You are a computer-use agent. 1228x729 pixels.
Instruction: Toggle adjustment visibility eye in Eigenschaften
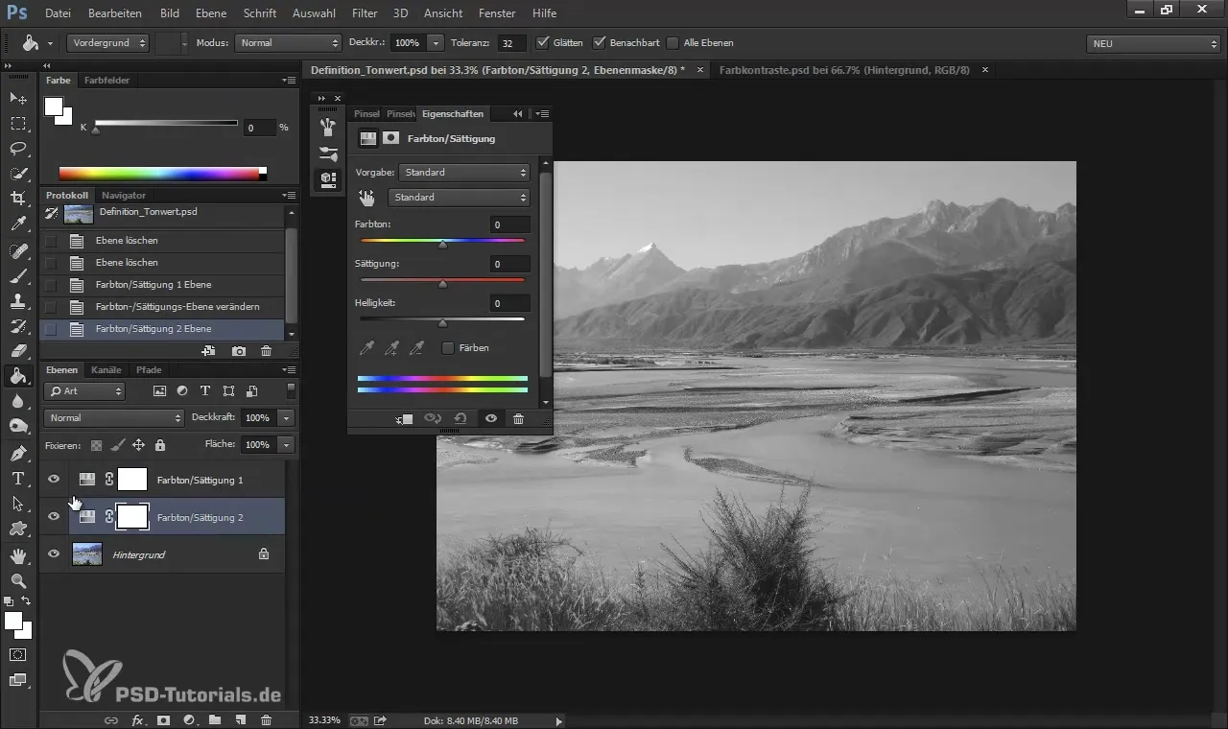(490, 418)
